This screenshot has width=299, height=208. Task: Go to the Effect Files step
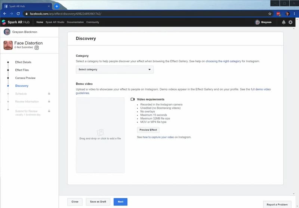tap(22, 70)
